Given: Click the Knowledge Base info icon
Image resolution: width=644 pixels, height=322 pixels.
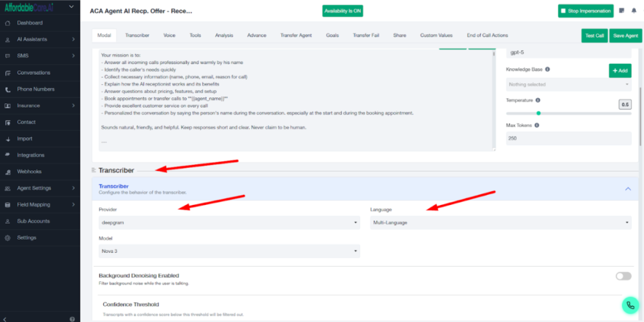Looking at the screenshot, I should 547,69.
